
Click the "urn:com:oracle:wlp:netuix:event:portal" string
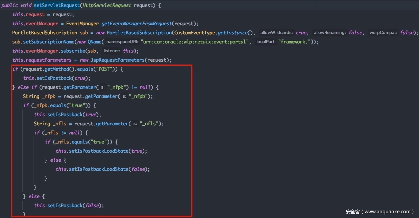click(196, 42)
